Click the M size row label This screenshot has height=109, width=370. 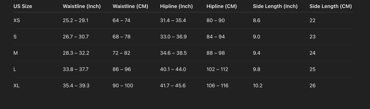[x=16, y=53]
